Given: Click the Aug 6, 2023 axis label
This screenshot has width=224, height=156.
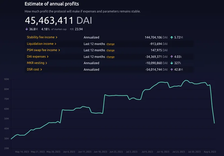Looking at the screenshot, I should click(x=210, y=152).
